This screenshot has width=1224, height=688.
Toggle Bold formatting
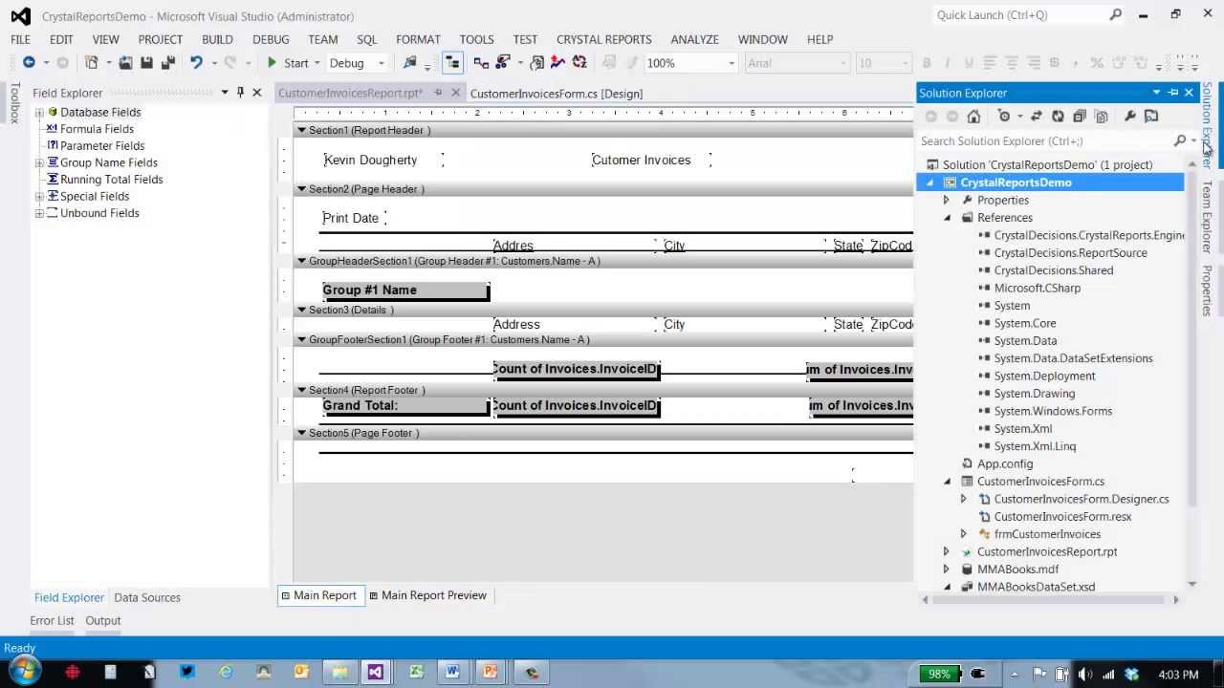[926, 63]
